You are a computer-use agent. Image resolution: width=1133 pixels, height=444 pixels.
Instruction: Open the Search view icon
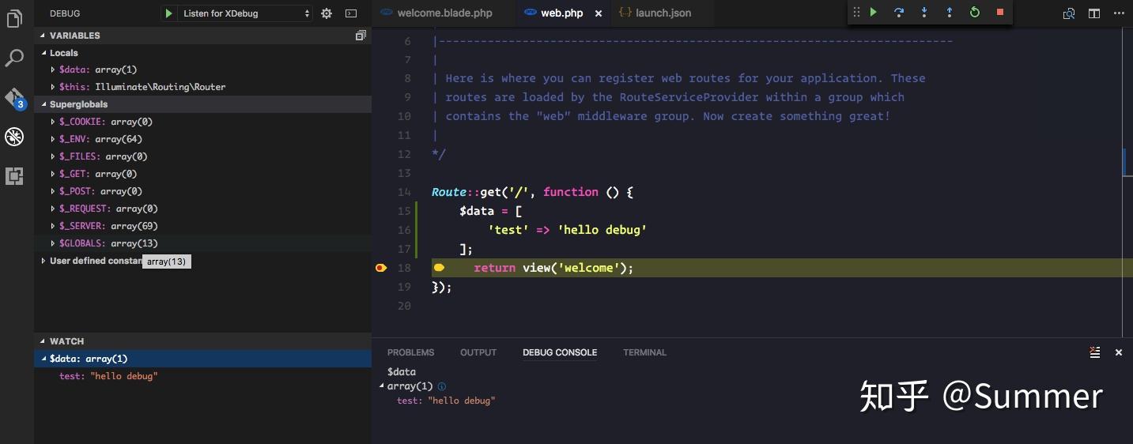[14, 58]
